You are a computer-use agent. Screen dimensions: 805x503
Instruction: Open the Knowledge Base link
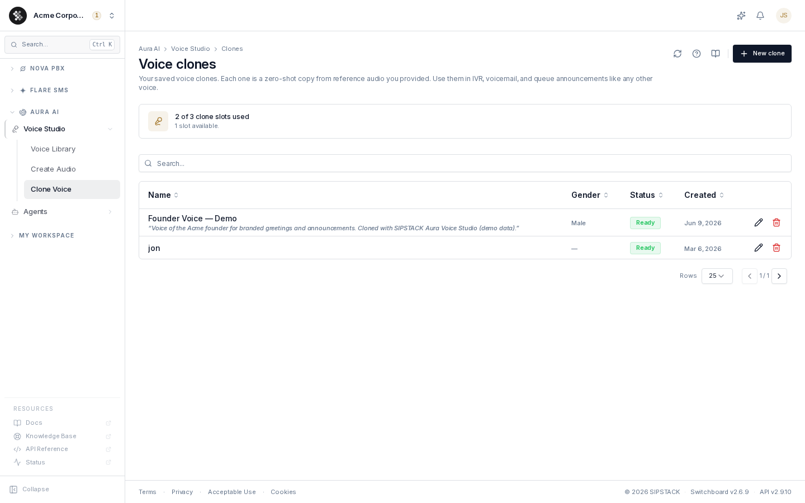63,436
